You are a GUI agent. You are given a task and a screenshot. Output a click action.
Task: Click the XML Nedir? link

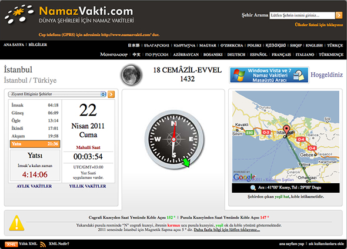coord(59,244)
